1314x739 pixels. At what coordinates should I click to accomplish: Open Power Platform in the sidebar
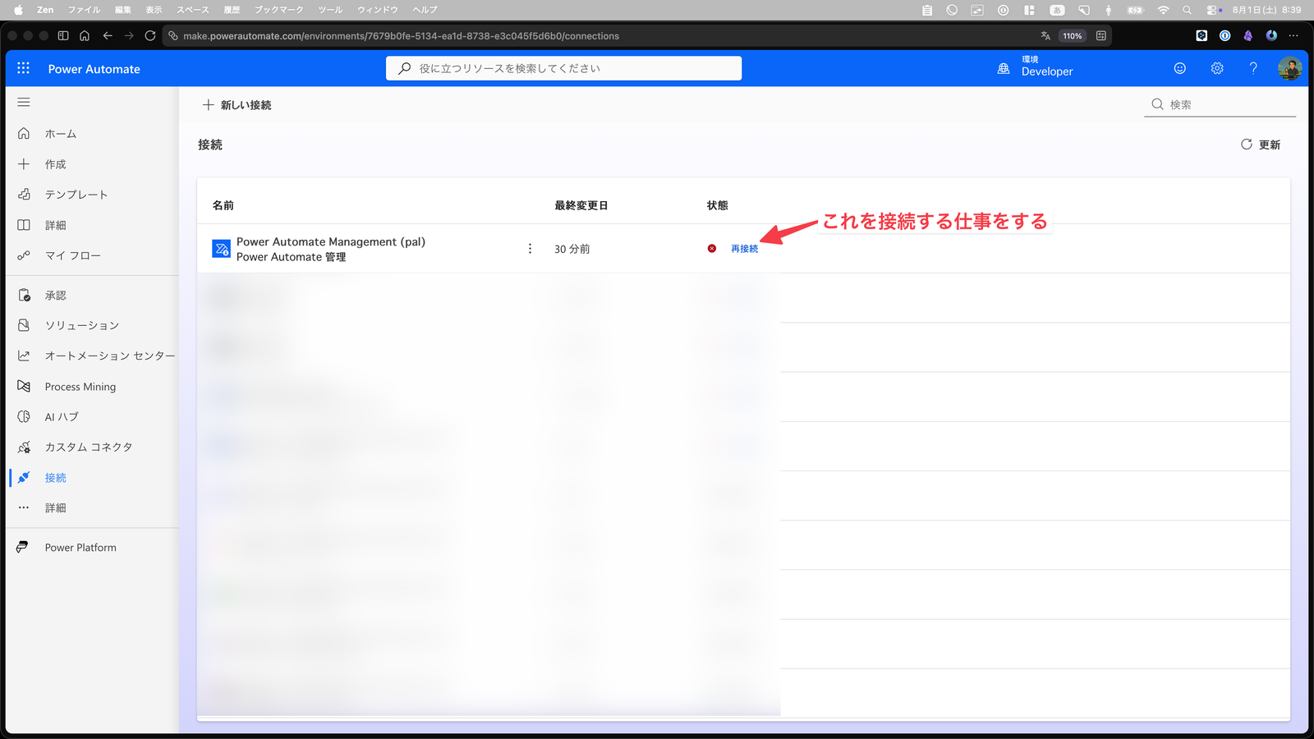click(80, 548)
